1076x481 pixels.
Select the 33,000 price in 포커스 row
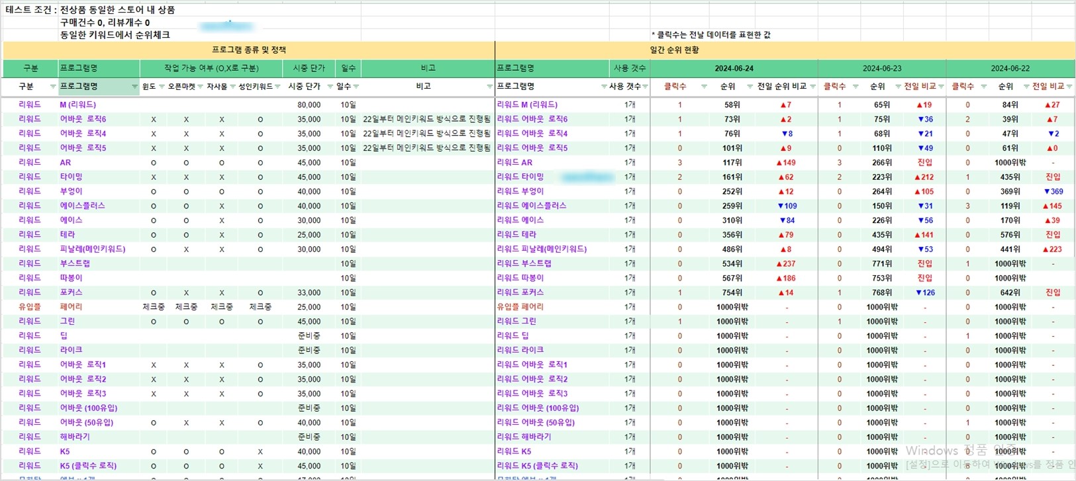309,293
